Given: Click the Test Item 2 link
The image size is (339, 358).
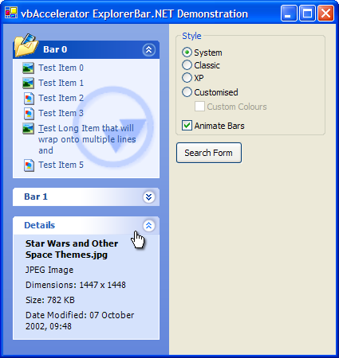Looking at the screenshot, I should 61,98.
